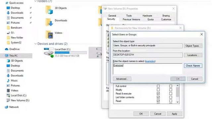
Task: Open the G:\ drive icon in sidebar
Action: pos(8,33)
